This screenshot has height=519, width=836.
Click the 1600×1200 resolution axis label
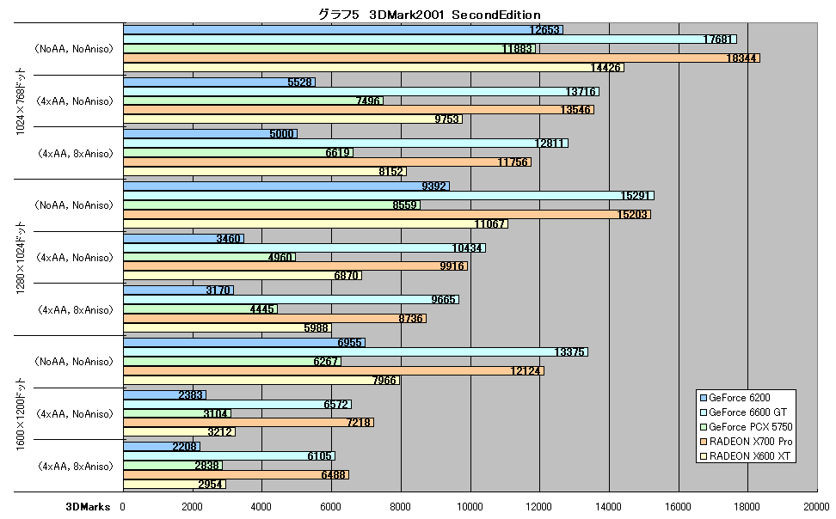click(x=21, y=414)
